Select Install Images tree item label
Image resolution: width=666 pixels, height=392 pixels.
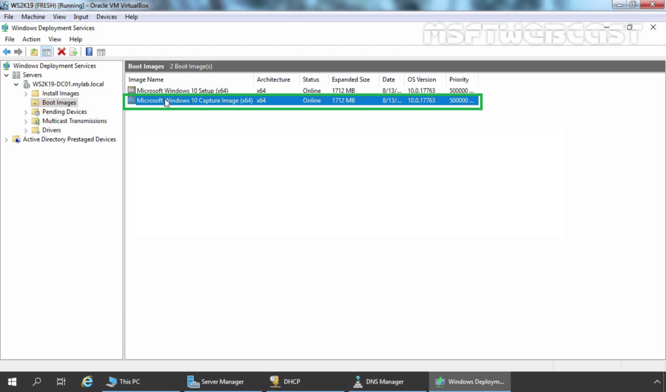point(60,94)
